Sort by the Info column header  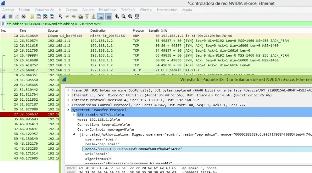(164, 31)
